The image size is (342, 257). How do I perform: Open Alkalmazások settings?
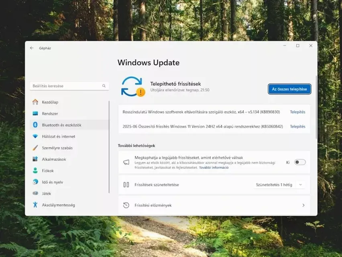coord(69,159)
